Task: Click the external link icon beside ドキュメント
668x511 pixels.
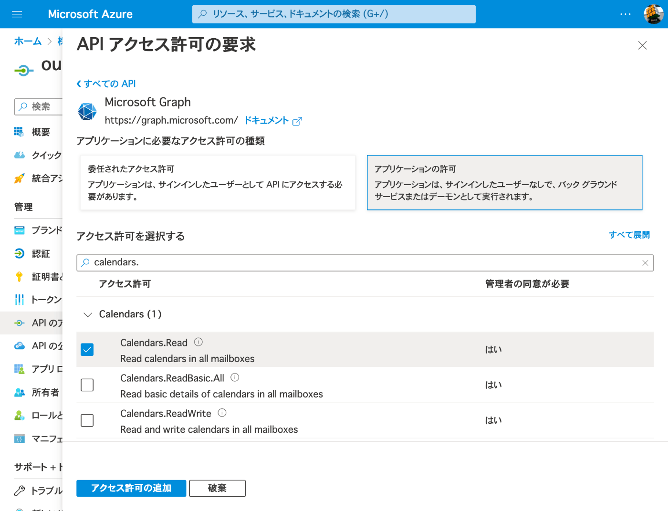Action: [x=297, y=121]
